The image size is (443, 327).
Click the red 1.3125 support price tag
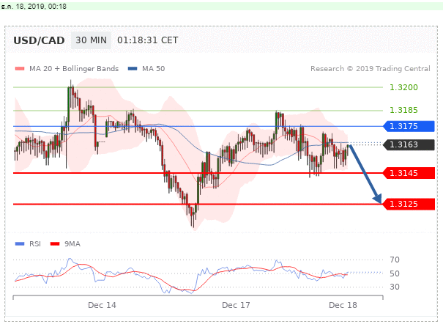point(409,204)
